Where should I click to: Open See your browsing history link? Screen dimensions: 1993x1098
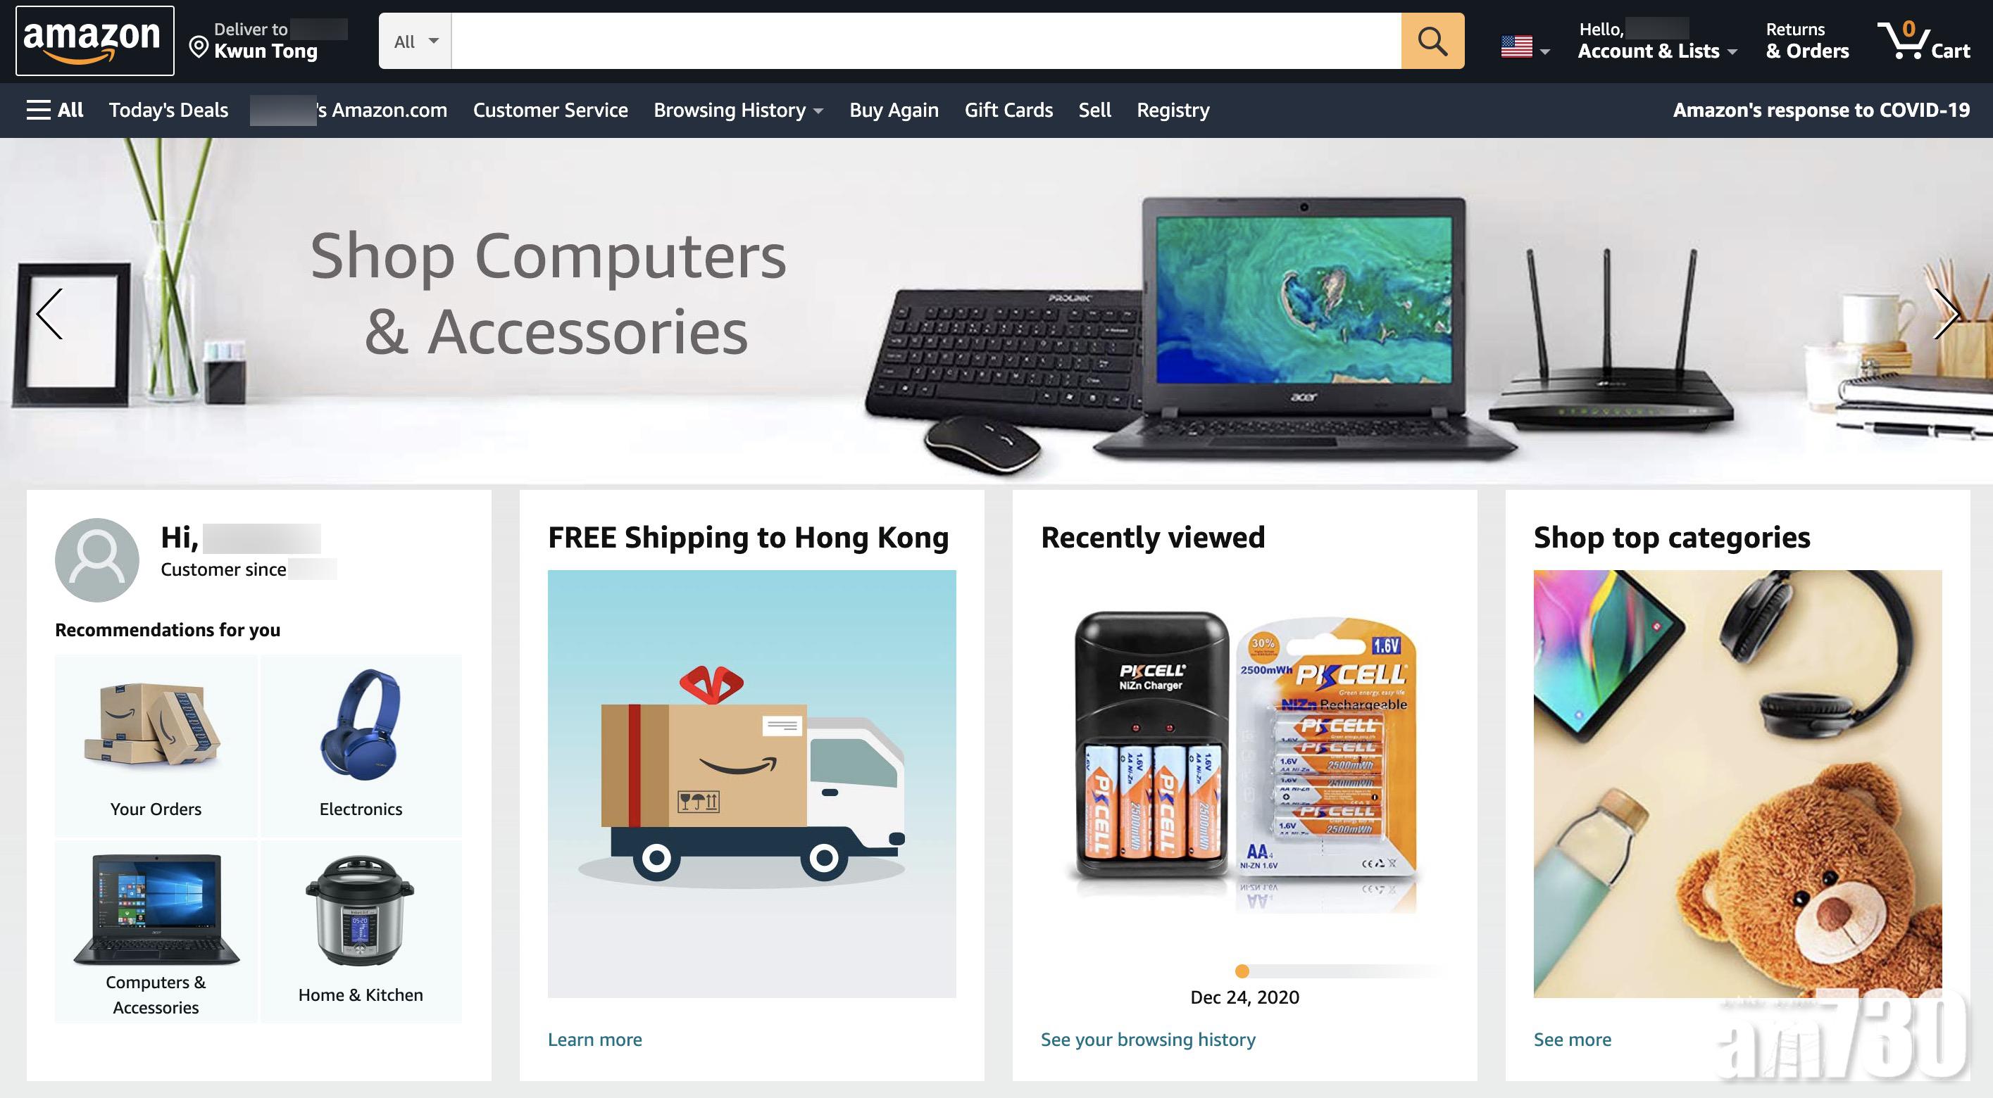1148,1040
